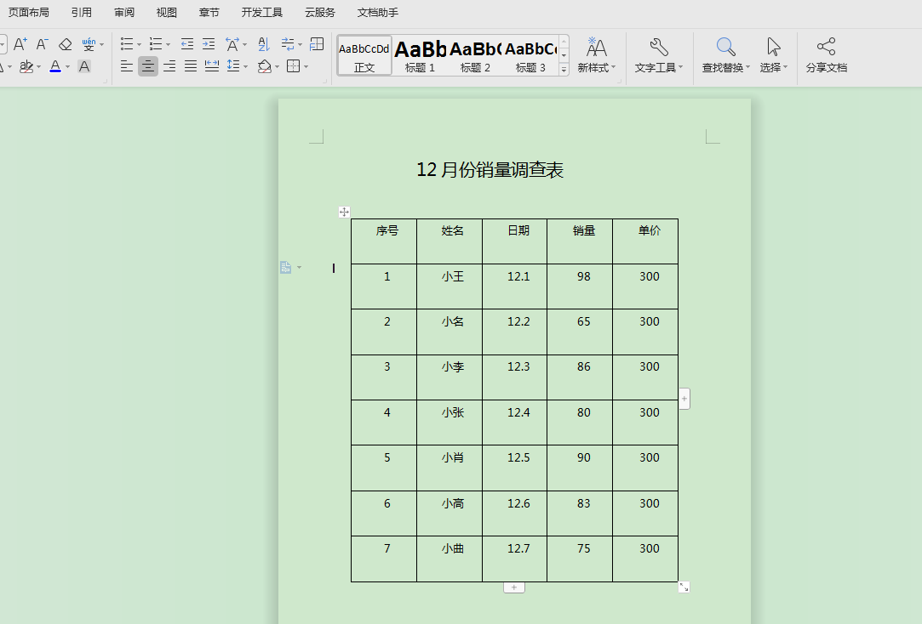Toggle the highlight color on selected text
The image size is (922, 624).
click(26, 66)
